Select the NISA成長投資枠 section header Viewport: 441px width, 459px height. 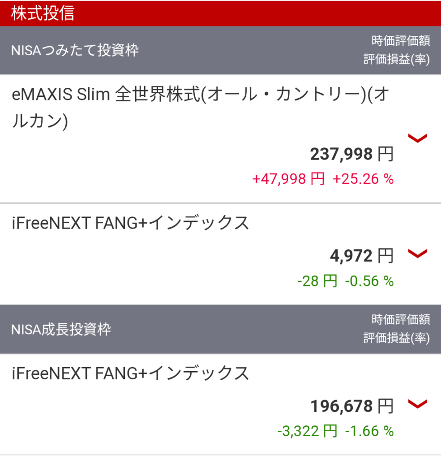point(61,330)
